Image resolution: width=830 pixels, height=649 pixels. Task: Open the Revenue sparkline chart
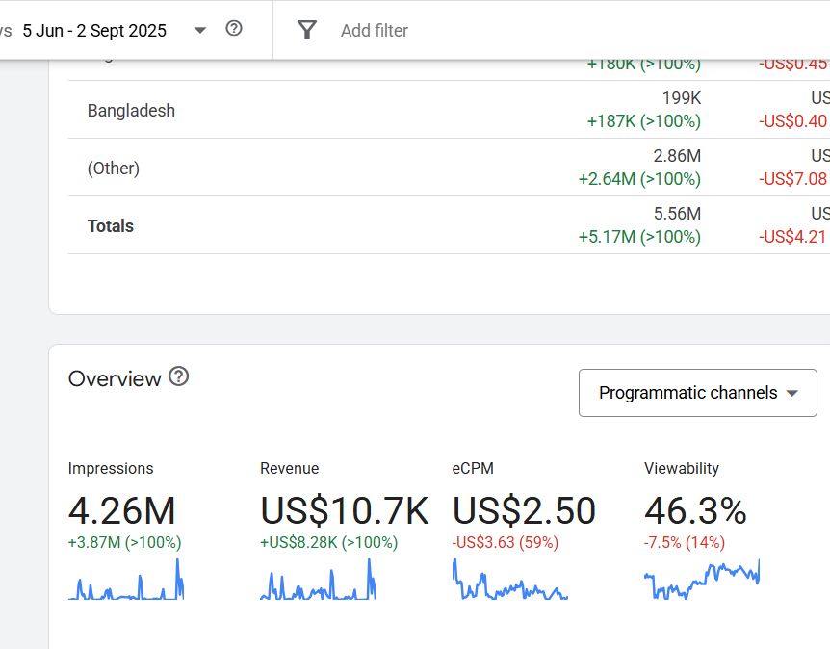(318, 582)
